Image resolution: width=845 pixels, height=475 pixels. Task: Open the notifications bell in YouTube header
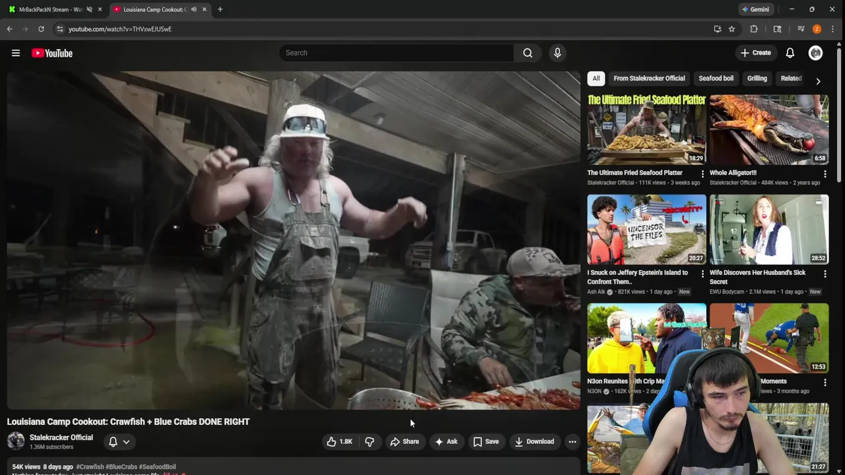coord(790,53)
